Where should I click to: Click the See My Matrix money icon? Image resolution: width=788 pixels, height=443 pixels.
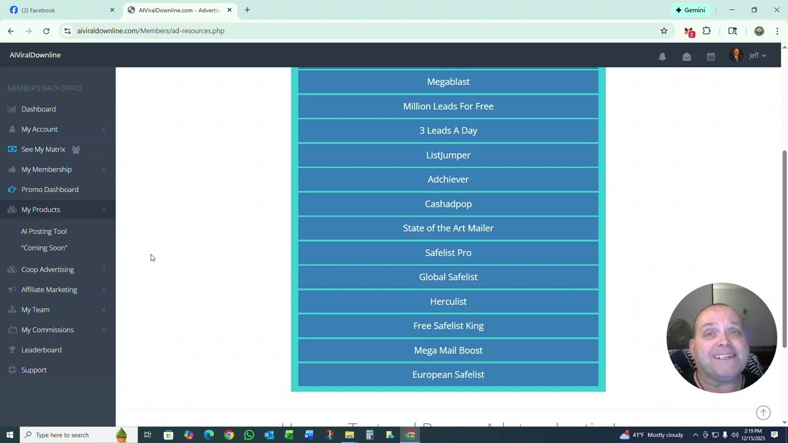(12, 150)
